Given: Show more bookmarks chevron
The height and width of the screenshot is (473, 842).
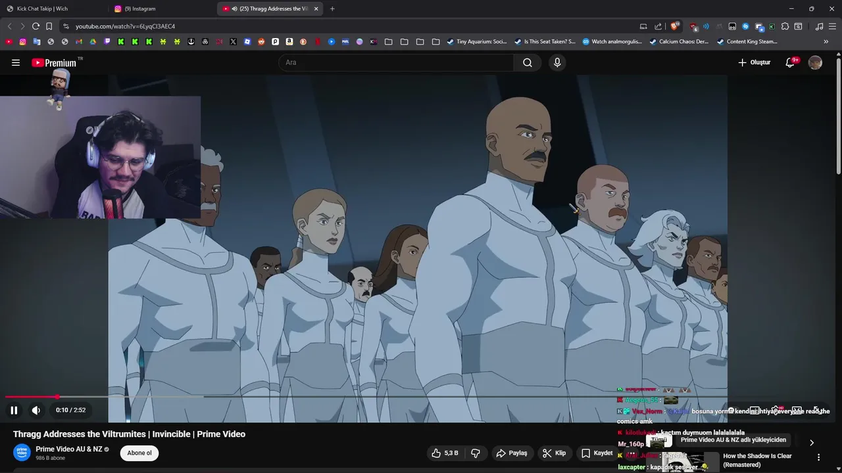Looking at the screenshot, I should pyautogui.click(x=826, y=41).
